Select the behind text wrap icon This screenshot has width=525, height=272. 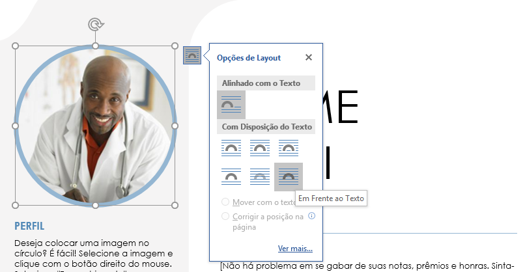(260, 176)
